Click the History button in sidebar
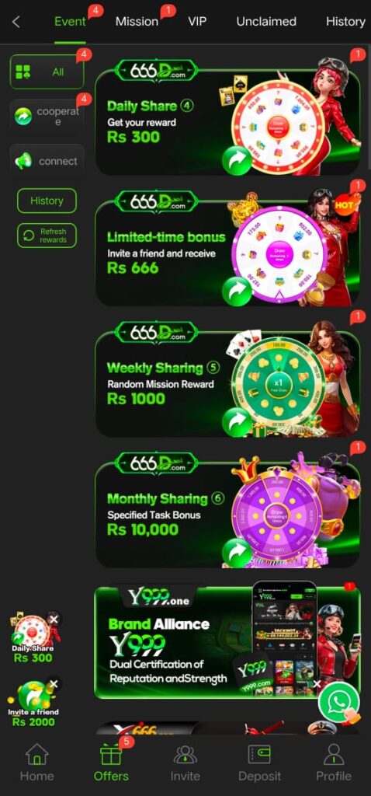Image resolution: width=371 pixels, height=796 pixels. point(47,201)
